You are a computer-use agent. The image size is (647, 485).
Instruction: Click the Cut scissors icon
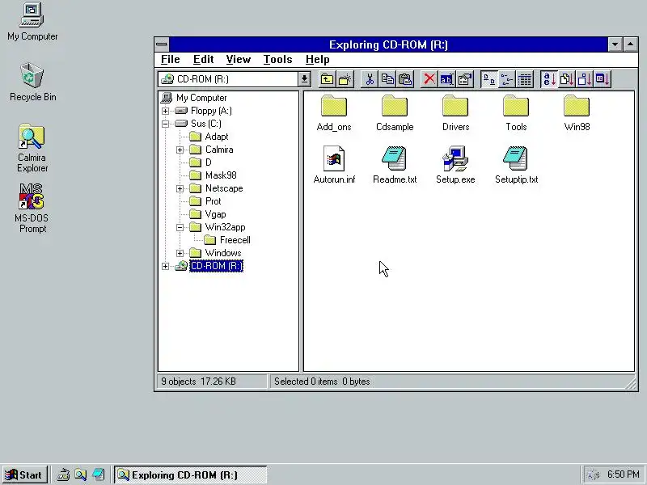tap(370, 78)
